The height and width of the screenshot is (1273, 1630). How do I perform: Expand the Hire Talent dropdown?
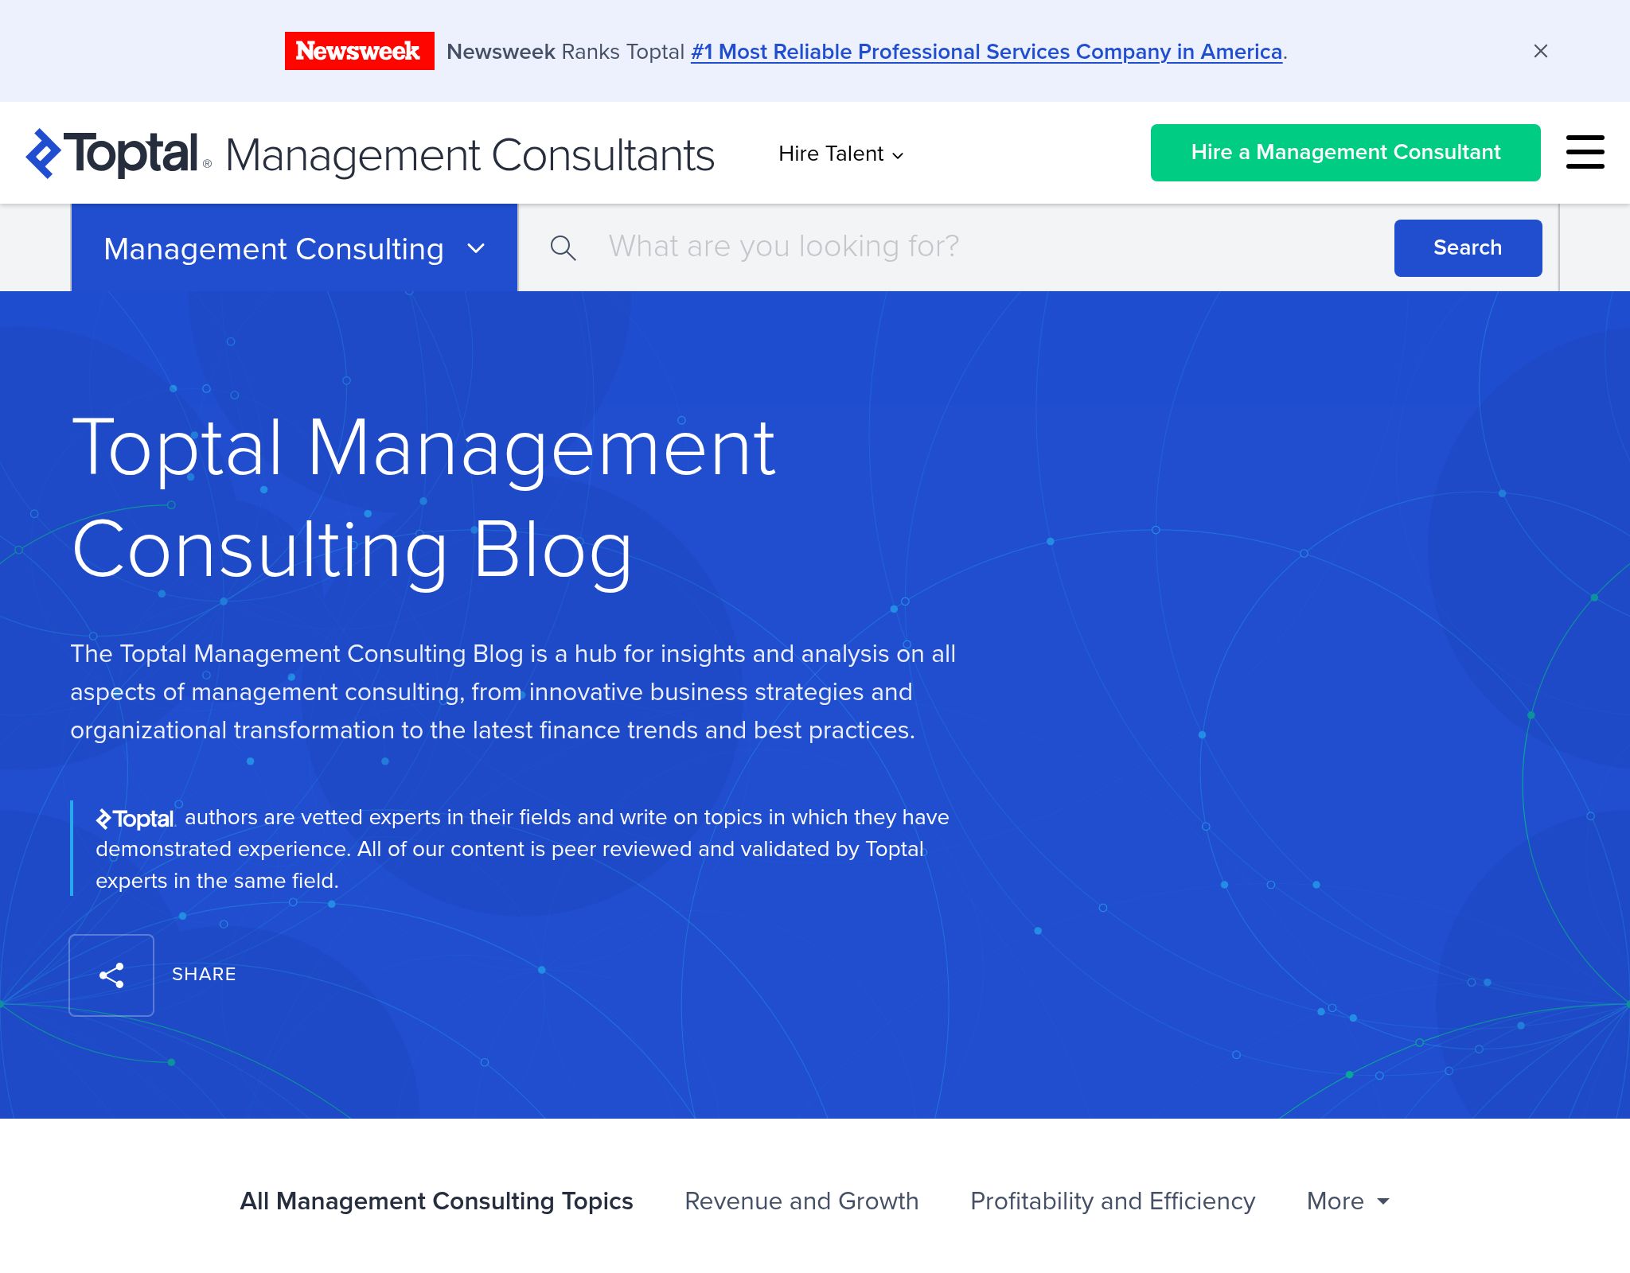point(841,154)
